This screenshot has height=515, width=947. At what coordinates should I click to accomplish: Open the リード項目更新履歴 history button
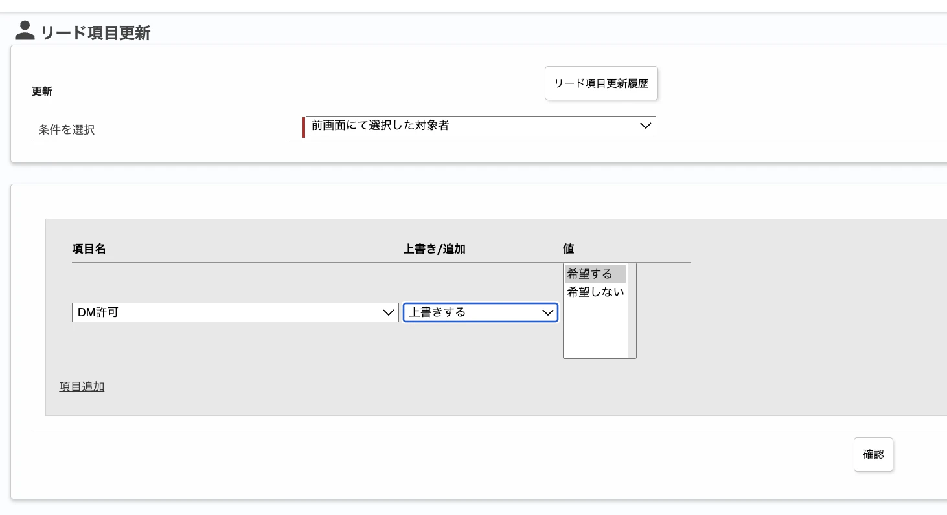[x=601, y=83]
